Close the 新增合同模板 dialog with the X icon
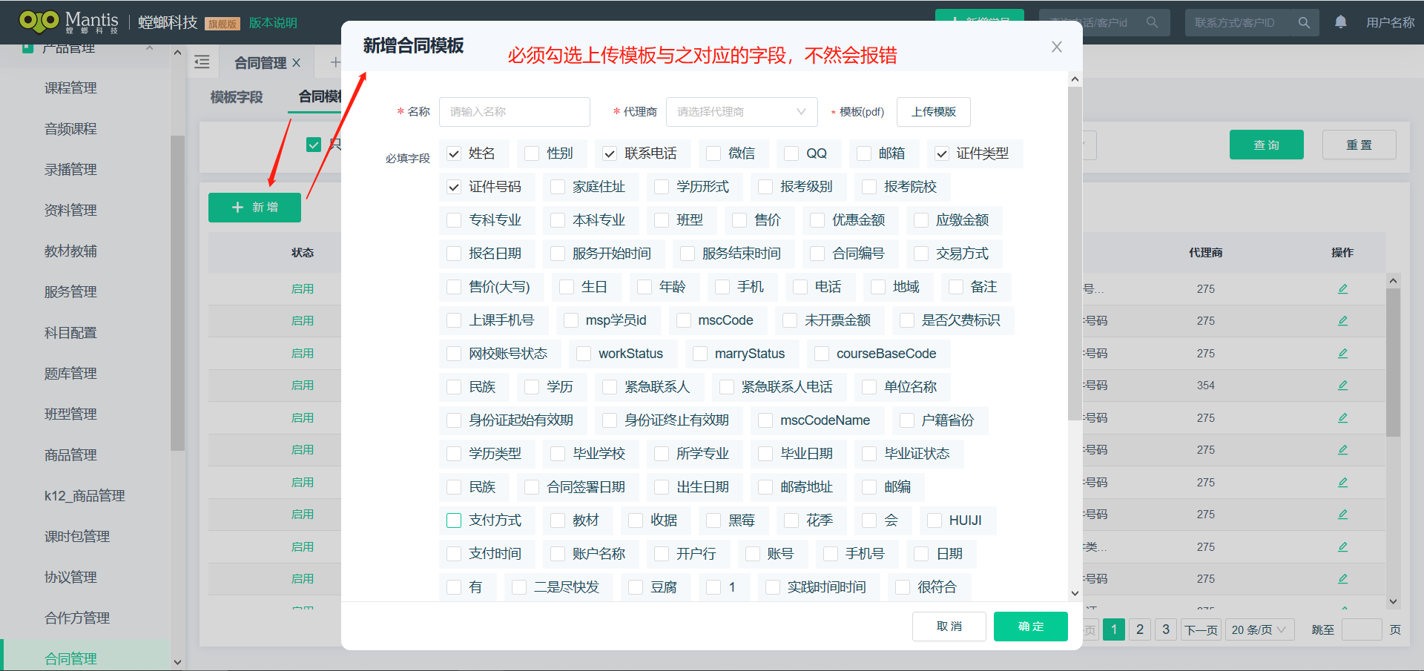Image resolution: width=1424 pixels, height=671 pixels. pos(1057,47)
